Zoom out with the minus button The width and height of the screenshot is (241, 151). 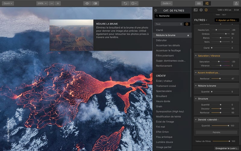coord(52,3)
